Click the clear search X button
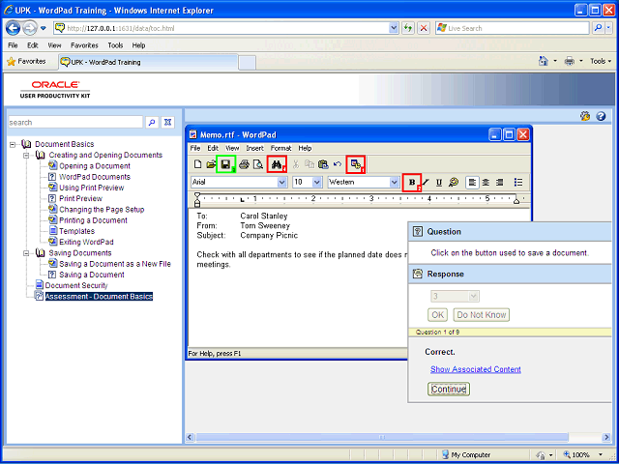The image size is (619, 464). tap(167, 123)
